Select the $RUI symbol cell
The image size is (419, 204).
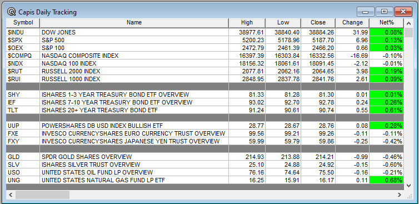23,79
